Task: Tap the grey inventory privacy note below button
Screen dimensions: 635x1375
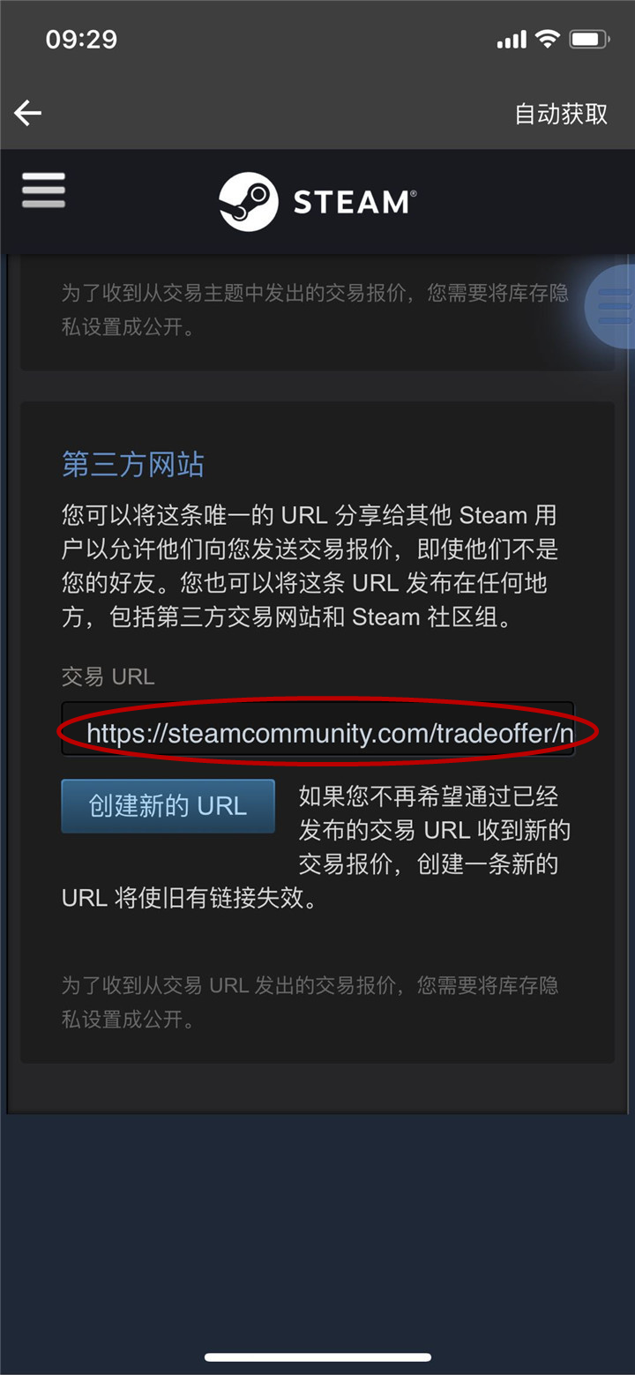Action: [x=310, y=1002]
